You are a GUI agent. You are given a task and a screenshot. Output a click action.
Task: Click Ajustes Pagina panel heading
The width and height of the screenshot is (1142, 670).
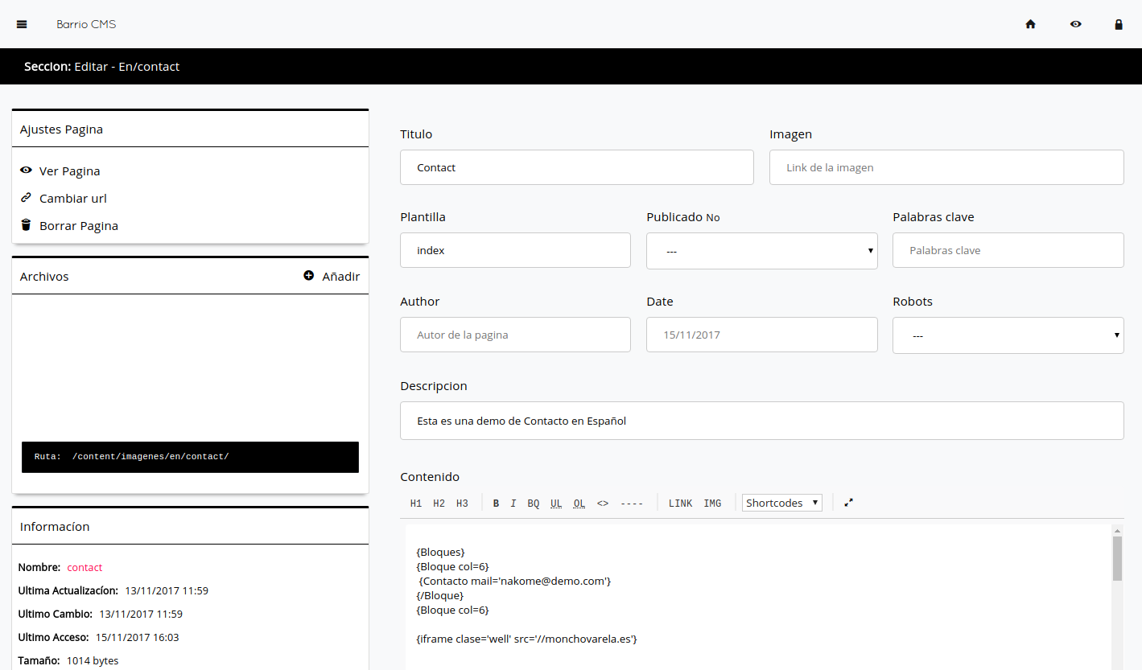[x=61, y=129]
